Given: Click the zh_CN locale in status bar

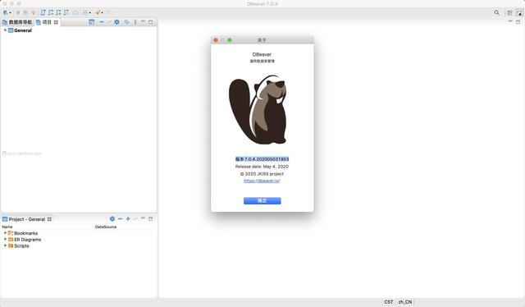Looking at the screenshot, I should [x=405, y=302].
